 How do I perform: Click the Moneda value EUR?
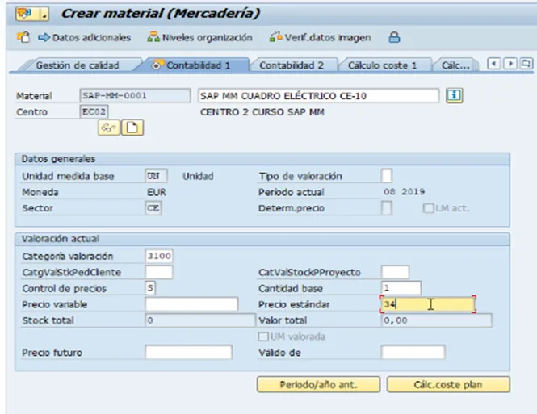click(157, 192)
